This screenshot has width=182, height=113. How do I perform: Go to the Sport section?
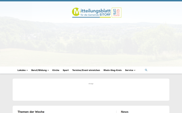(66, 70)
